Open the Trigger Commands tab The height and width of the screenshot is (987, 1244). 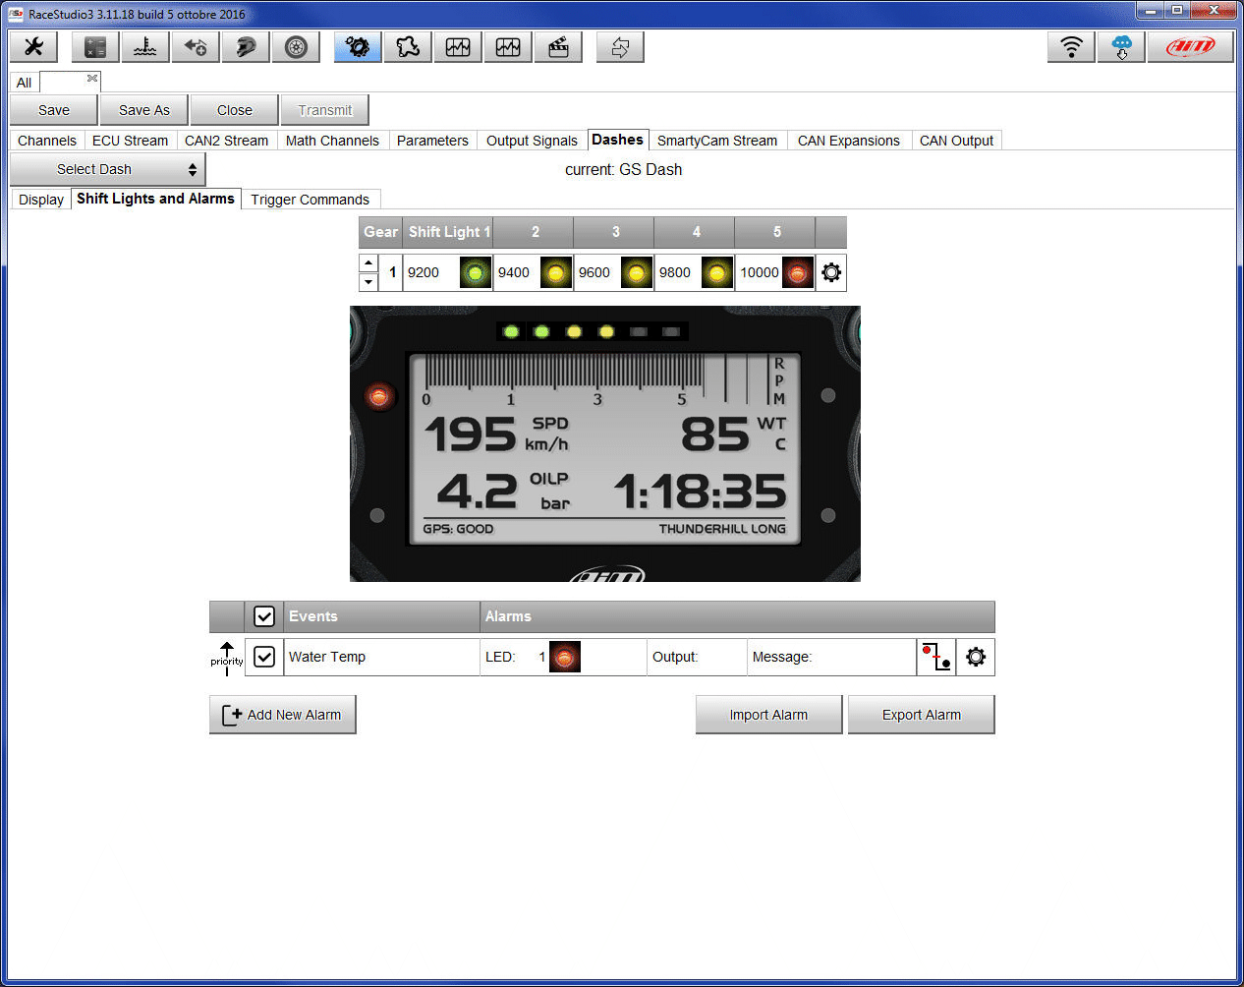point(310,200)
